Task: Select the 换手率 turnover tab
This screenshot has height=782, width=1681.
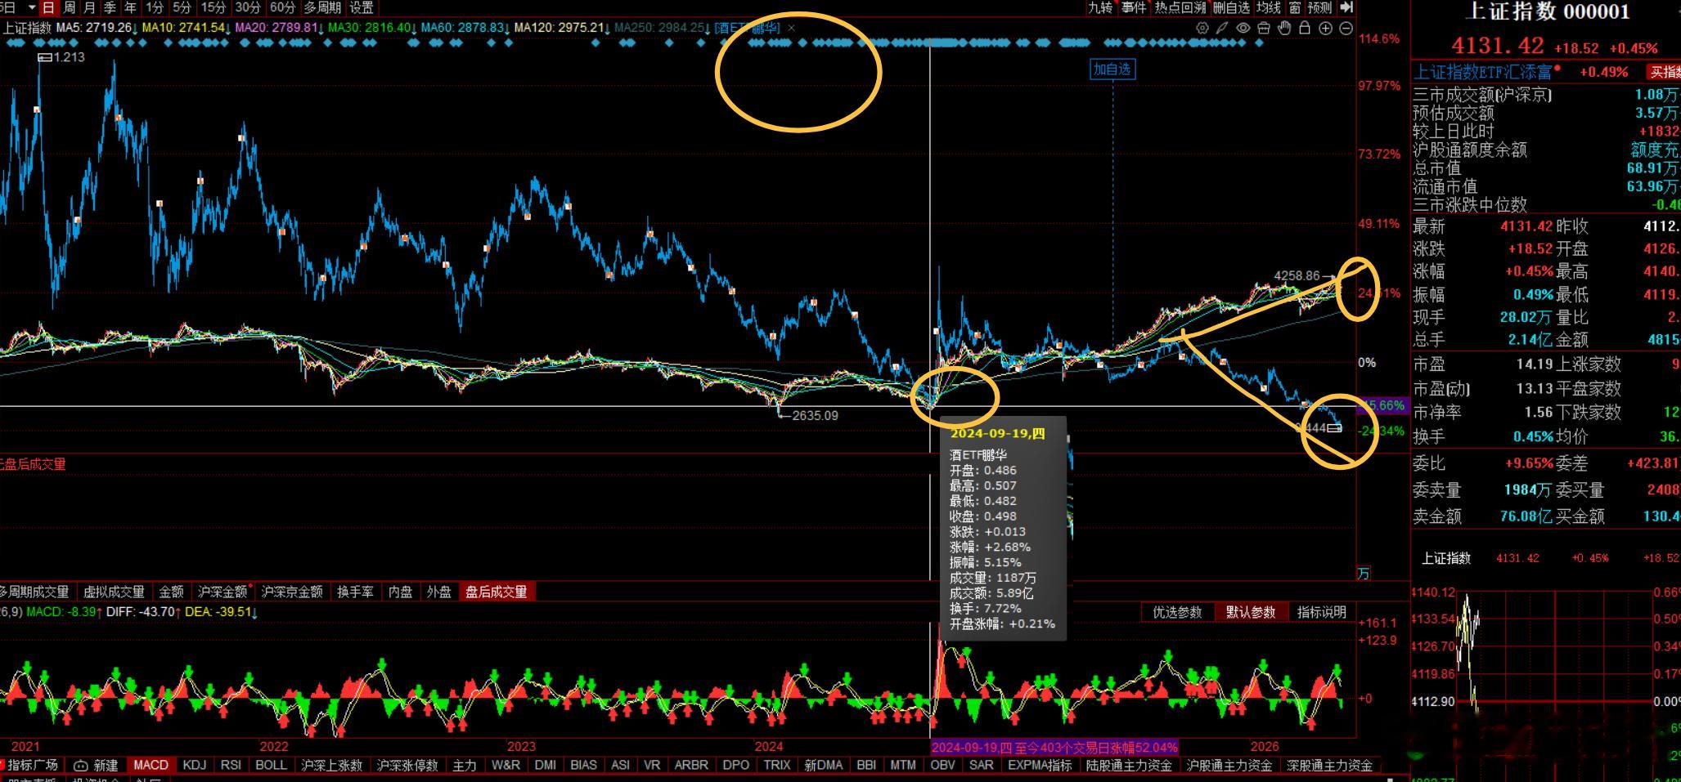Action: 355,592
